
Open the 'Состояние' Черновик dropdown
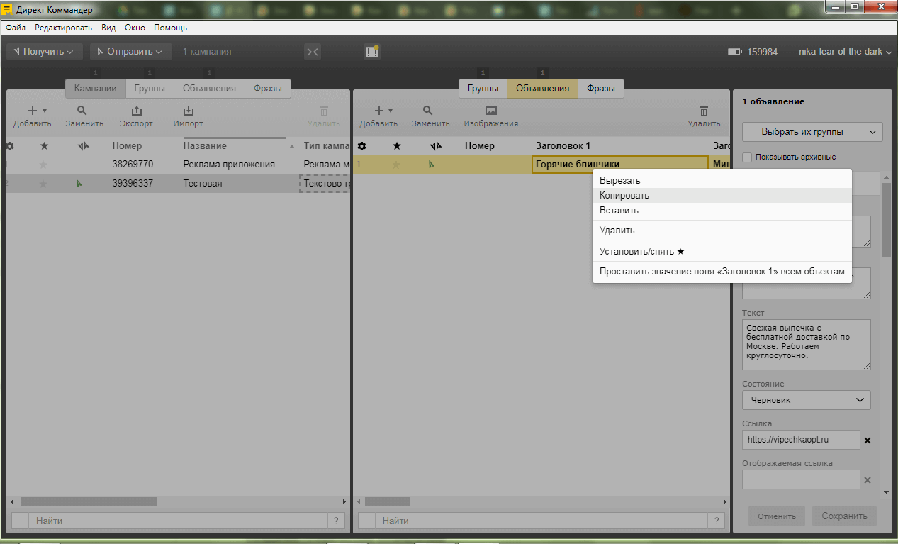coord(806,400)
